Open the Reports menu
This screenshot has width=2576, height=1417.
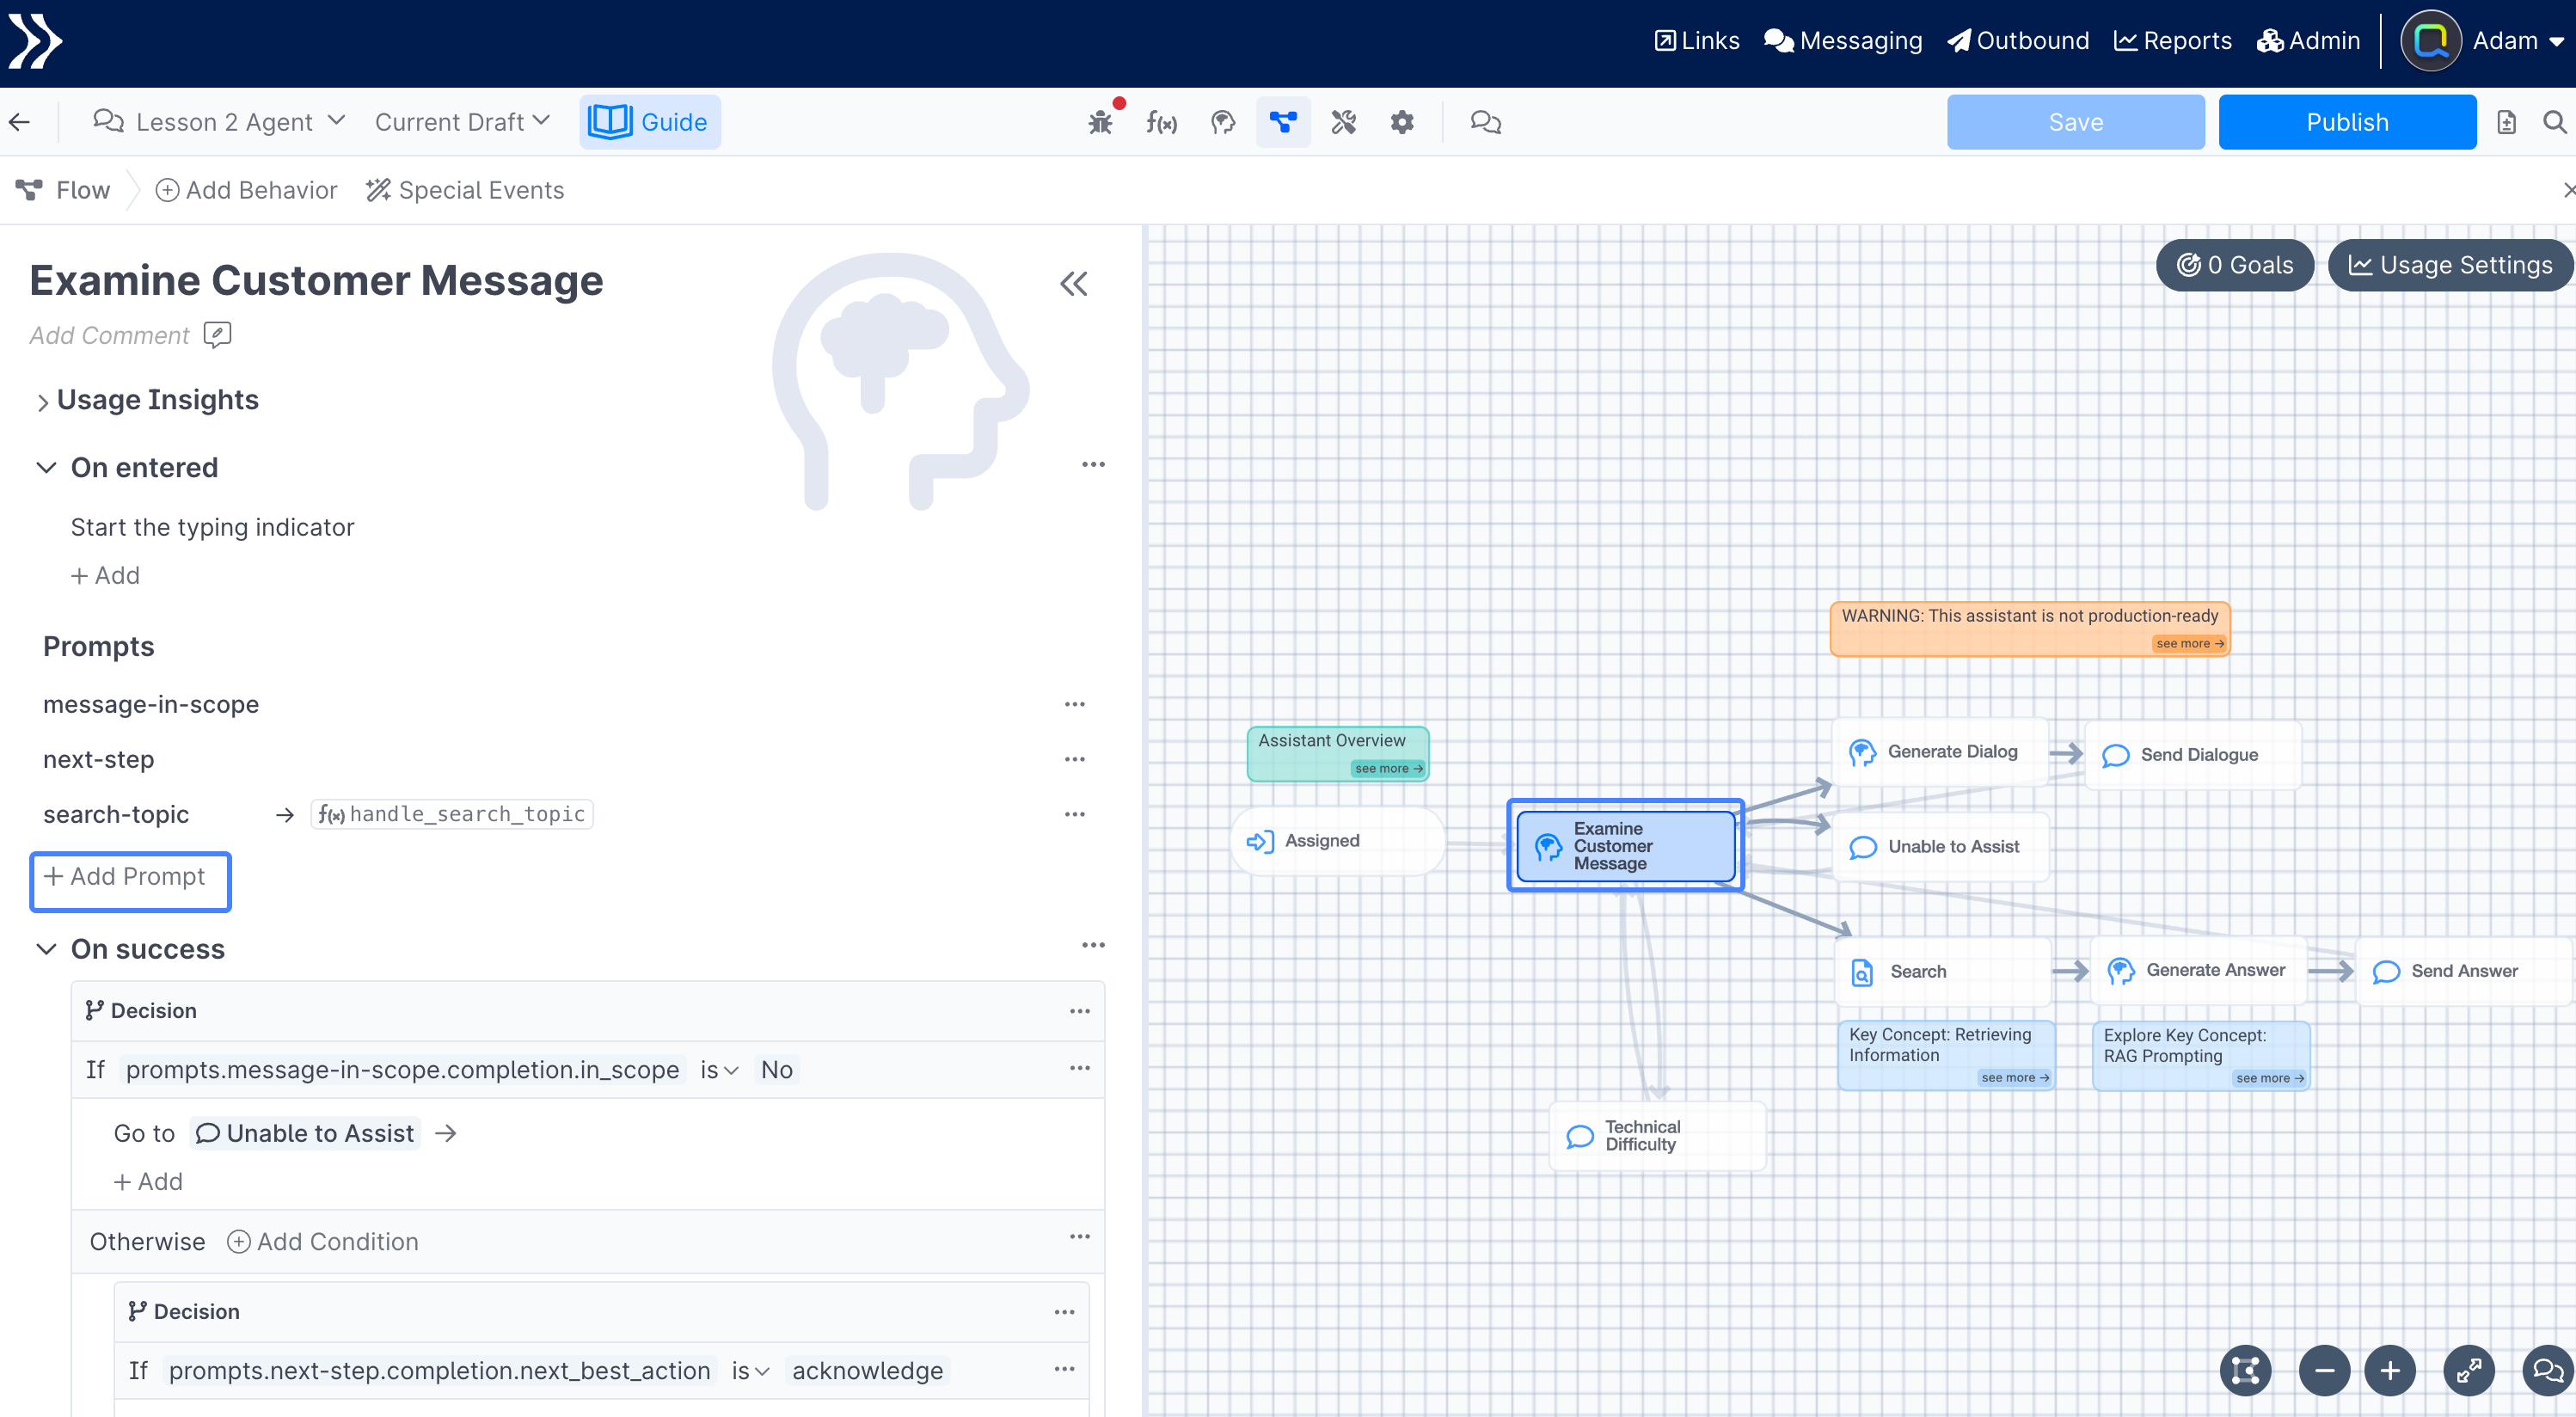coord(2172,41)
